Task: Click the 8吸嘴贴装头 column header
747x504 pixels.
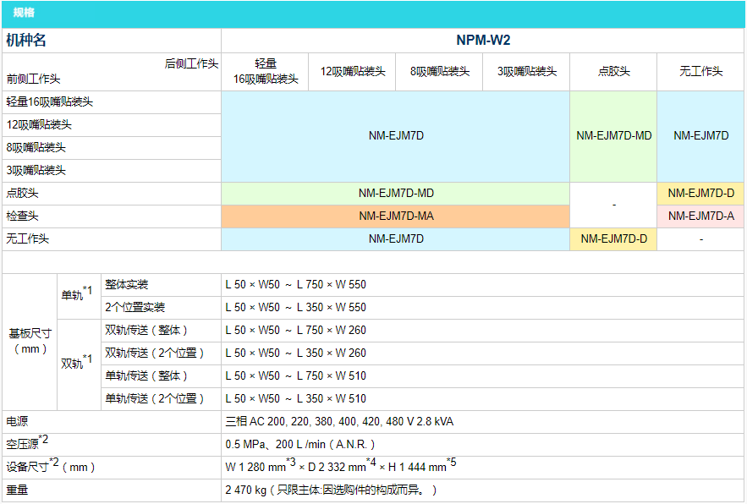Action: [439, 72]
